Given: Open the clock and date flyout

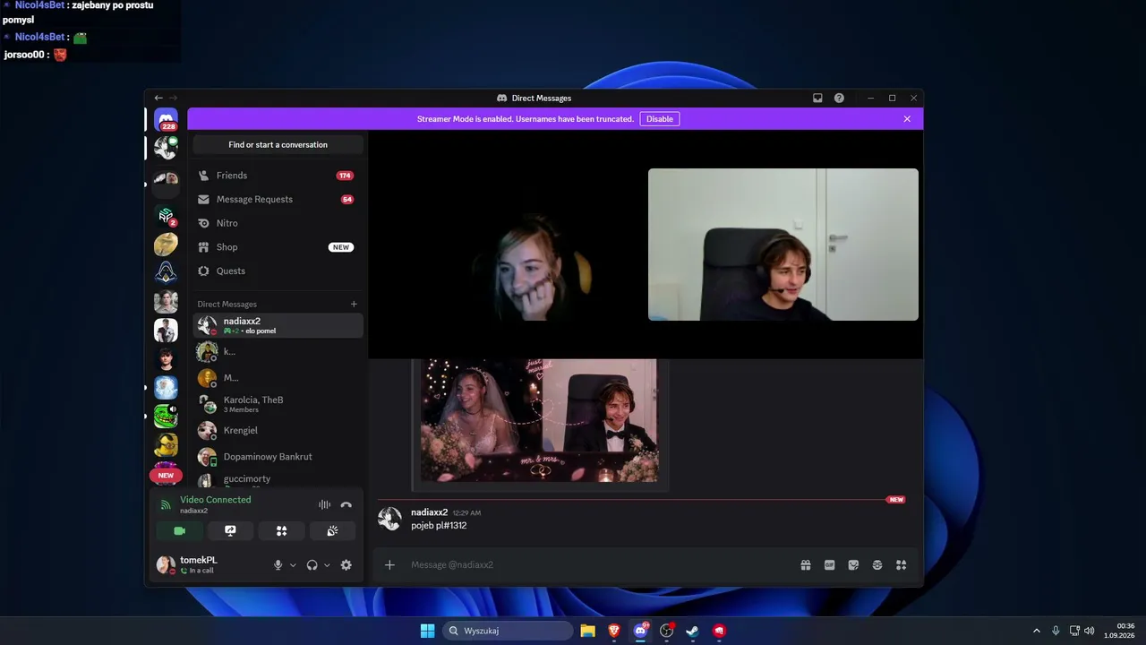Looking at the screenshot, I should click(1119, 631).
